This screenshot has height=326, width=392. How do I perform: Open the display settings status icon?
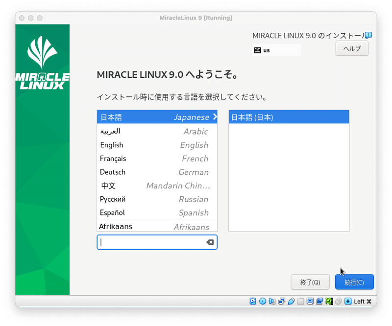[310, 301]
